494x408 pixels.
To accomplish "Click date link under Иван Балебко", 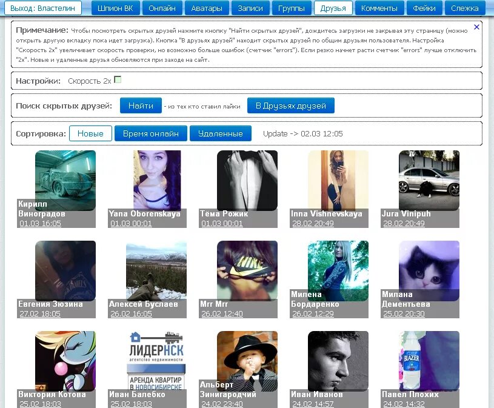I will tap(131, 404).
